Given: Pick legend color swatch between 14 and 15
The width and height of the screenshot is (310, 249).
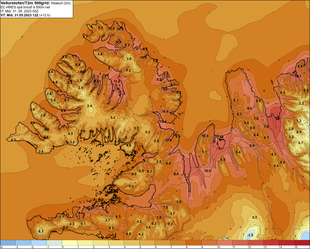Looking at the screenshot, I should [x=287, y=243].
